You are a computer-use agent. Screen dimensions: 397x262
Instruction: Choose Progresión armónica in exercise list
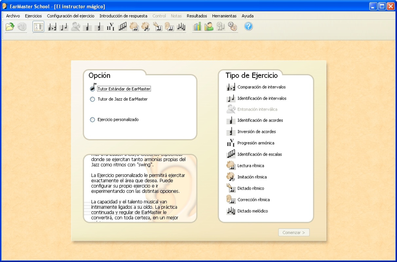click(x=251, y=143)
